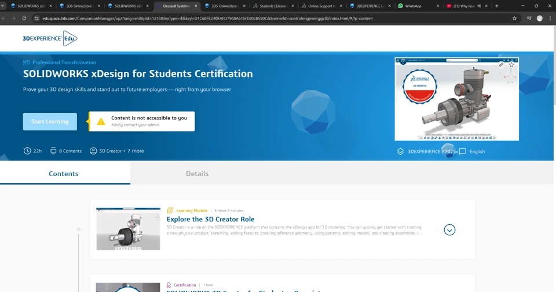Click the Learning Module icon

point(170,210)
